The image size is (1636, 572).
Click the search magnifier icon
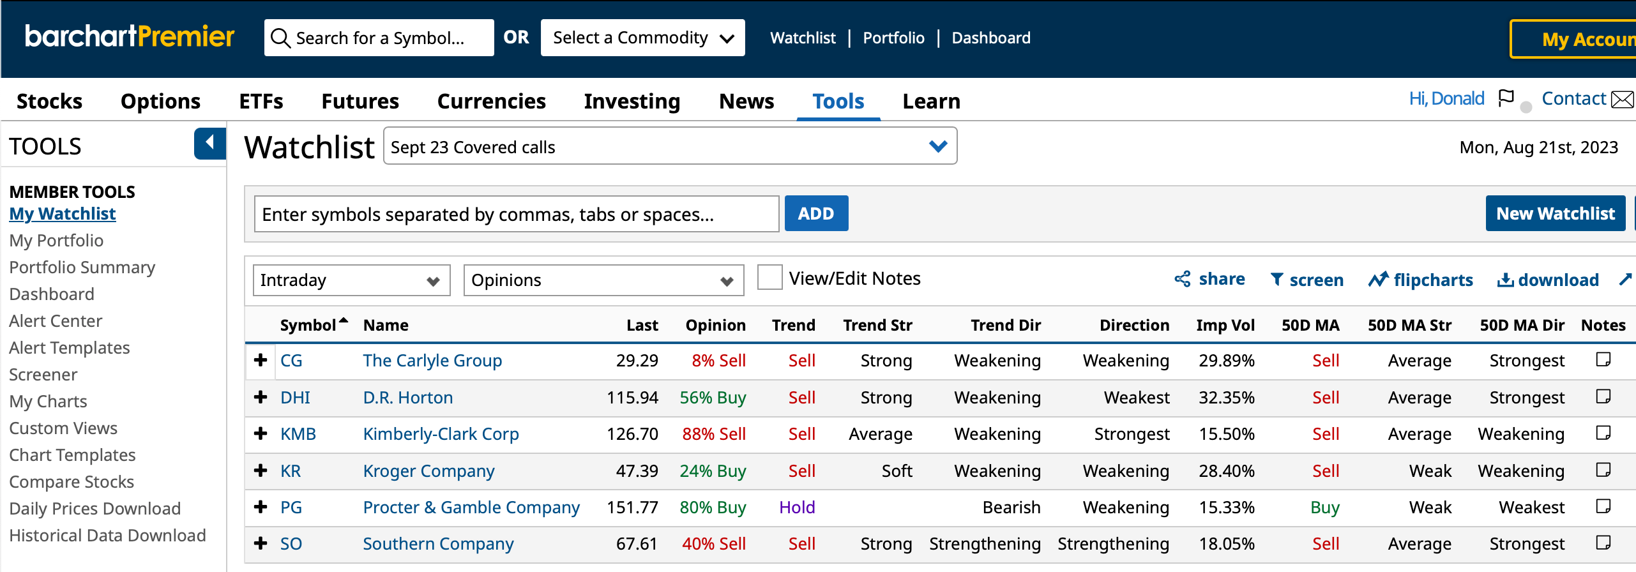(280, 38)
